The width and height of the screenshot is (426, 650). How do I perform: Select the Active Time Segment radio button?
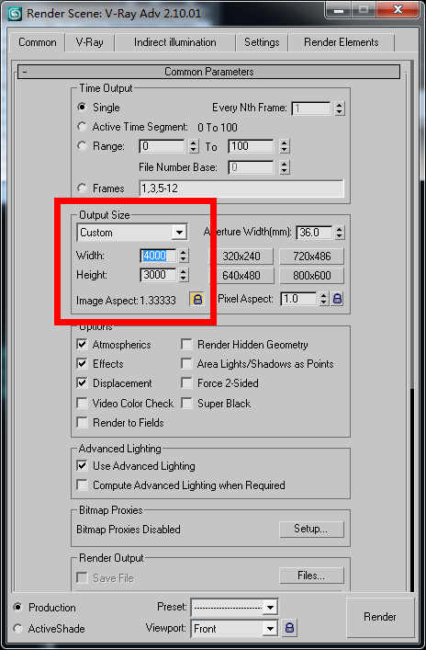(x=82, y=127)
